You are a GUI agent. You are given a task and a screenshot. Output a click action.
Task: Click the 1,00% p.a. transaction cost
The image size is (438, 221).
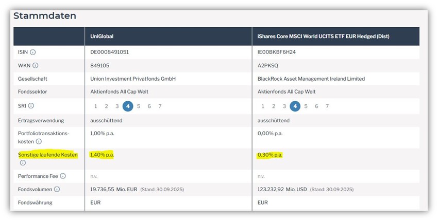(x=102, y=134)
